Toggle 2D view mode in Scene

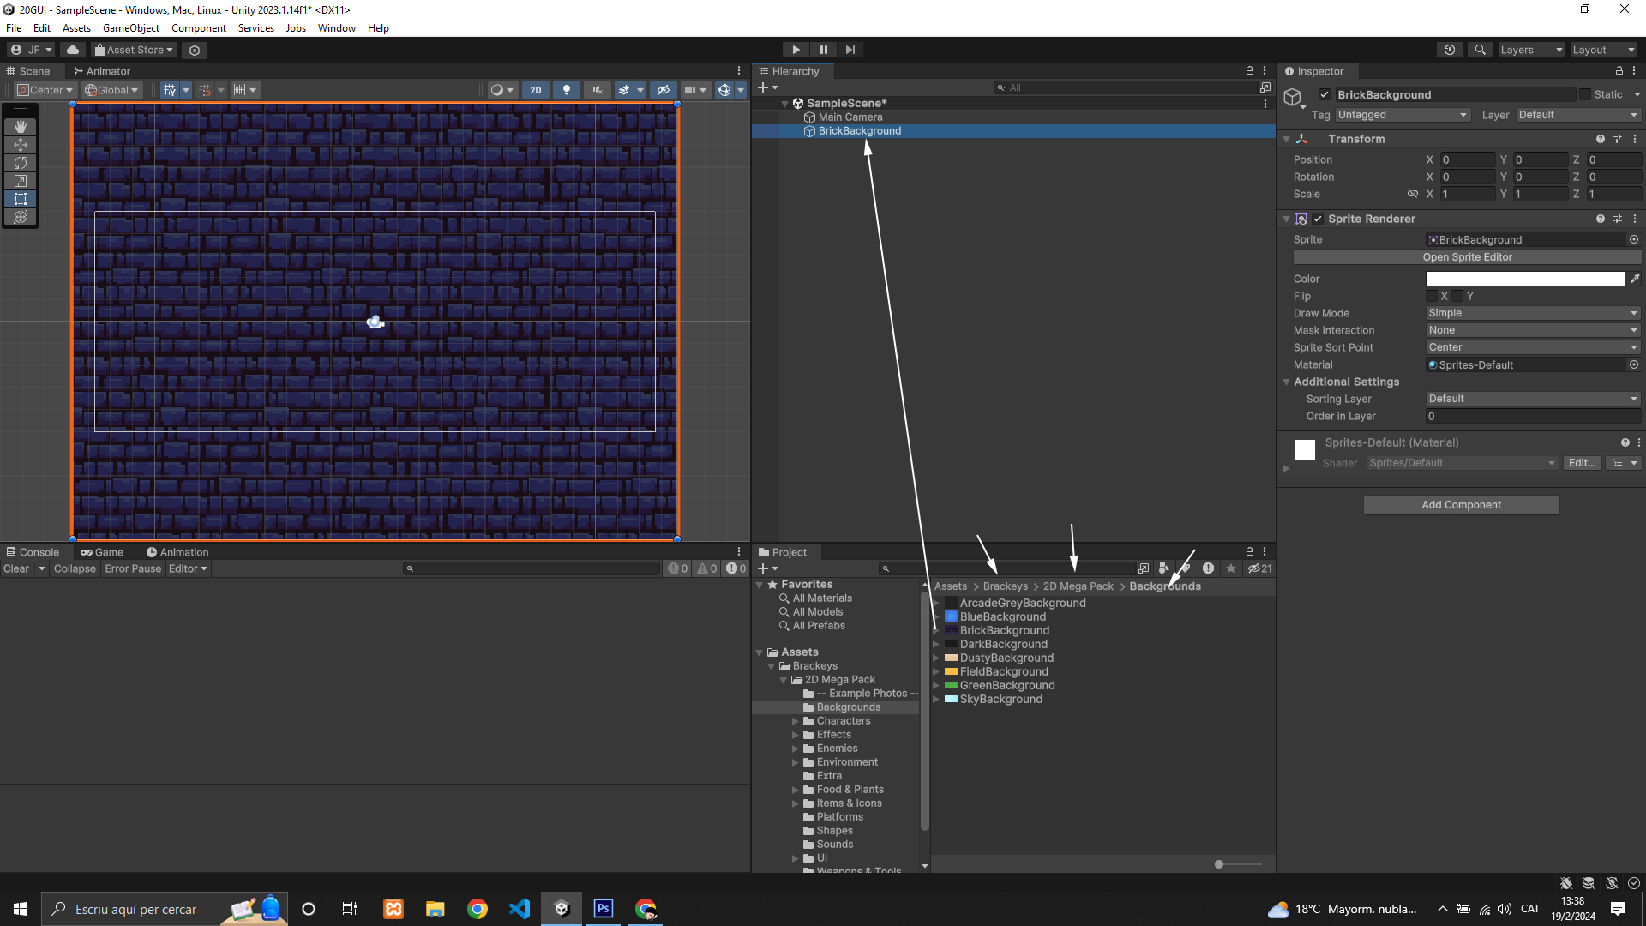coord(536,90)
